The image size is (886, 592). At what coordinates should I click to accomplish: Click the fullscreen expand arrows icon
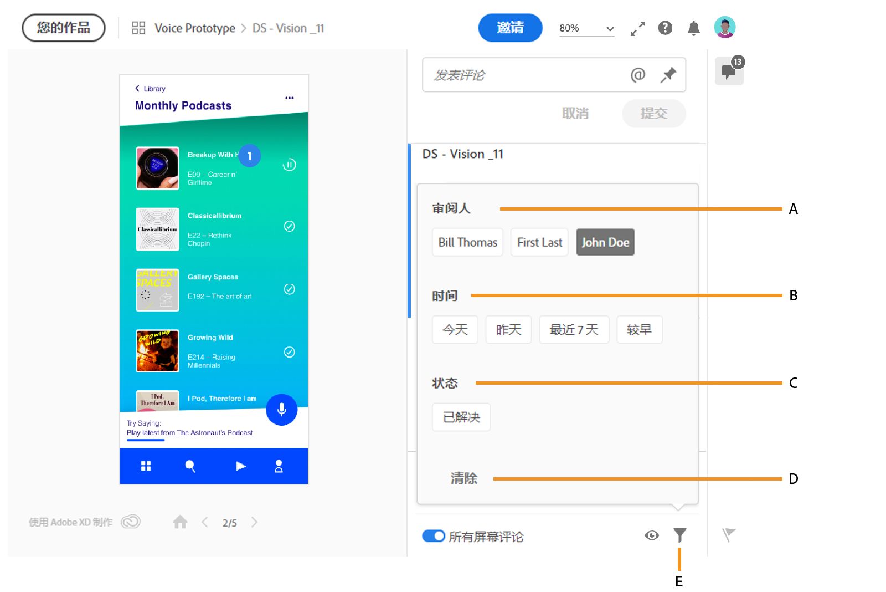(636, 27)
